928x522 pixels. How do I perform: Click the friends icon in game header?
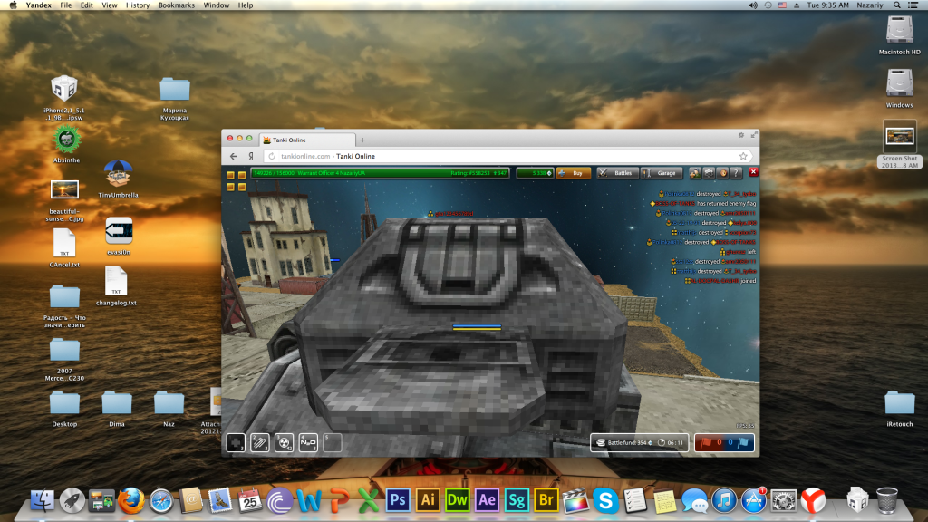point(694,172)
